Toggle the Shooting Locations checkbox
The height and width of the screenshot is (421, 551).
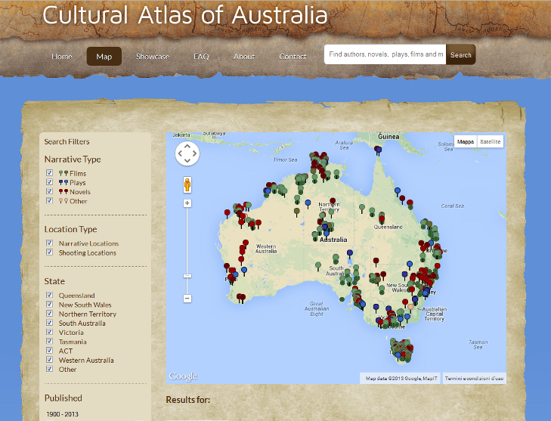click(x=50, y=253)
